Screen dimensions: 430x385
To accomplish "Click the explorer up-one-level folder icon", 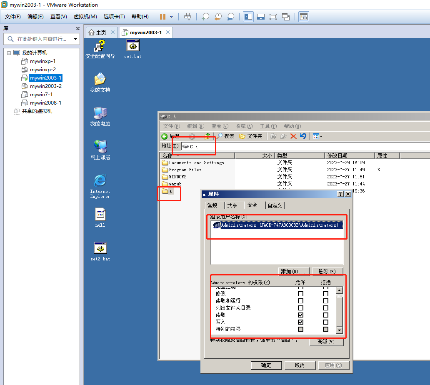I will point(207,136).
